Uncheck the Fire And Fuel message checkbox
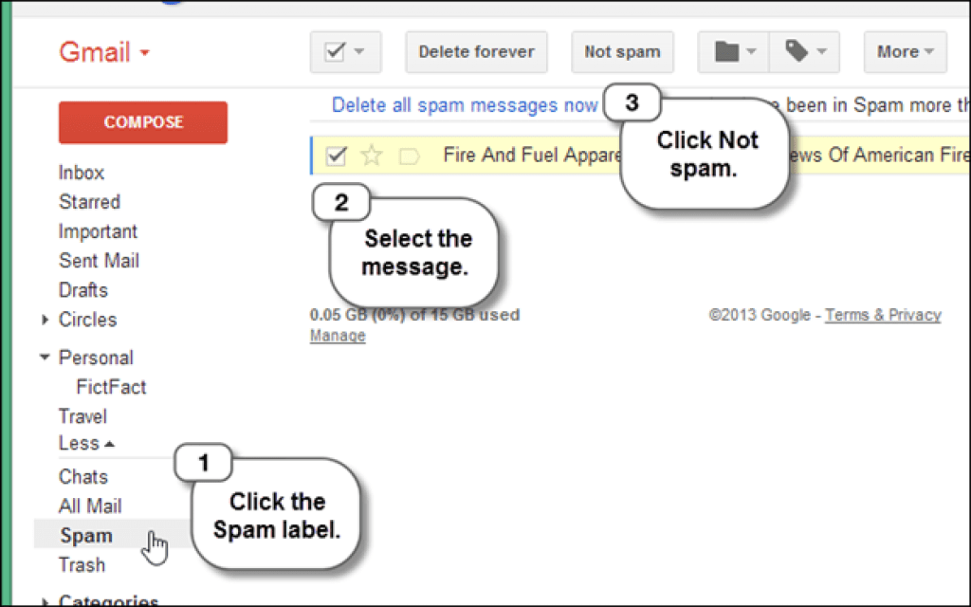Viewport: 971px width, 607px height. coord(336,156)
